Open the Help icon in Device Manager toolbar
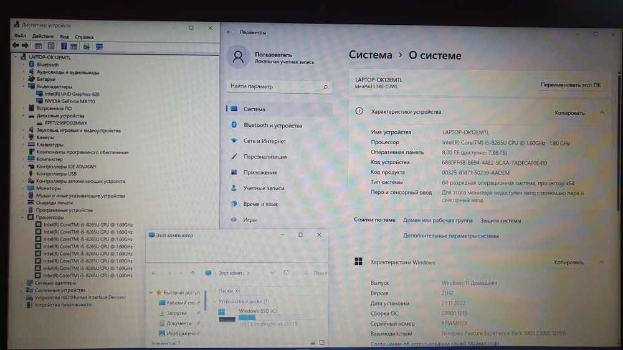The image size is (623, 350). pos(64,46)
